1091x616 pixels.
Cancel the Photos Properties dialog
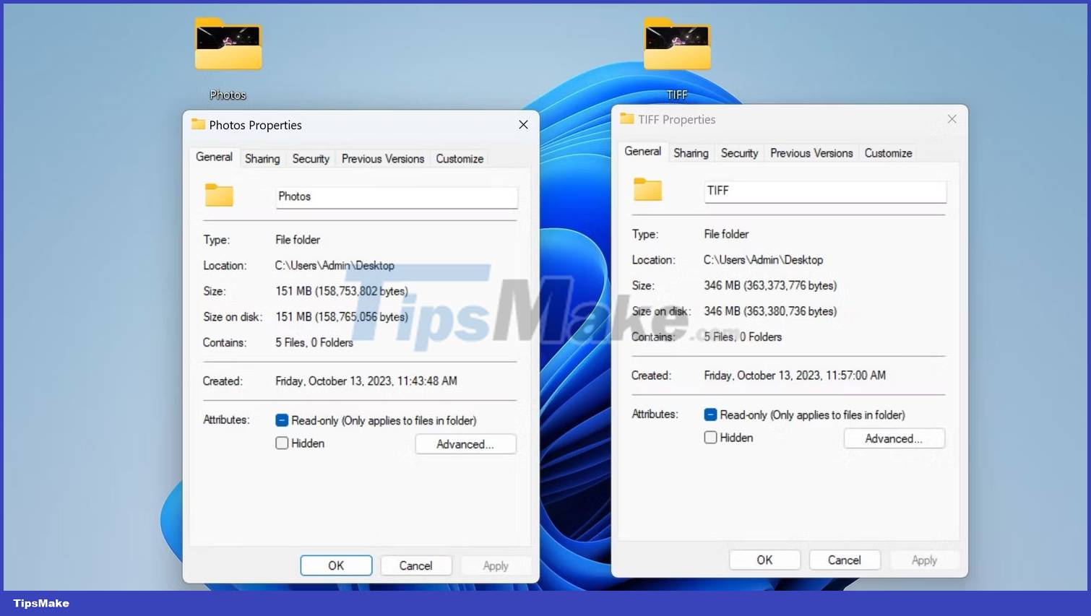415,565
